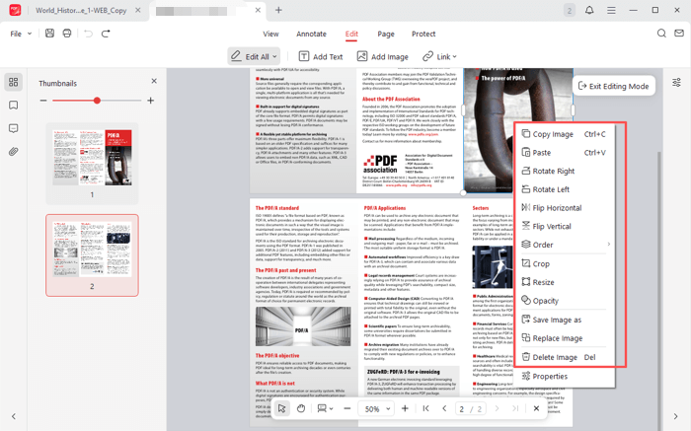Choose Crop from context menu

(x=565, y=263)
